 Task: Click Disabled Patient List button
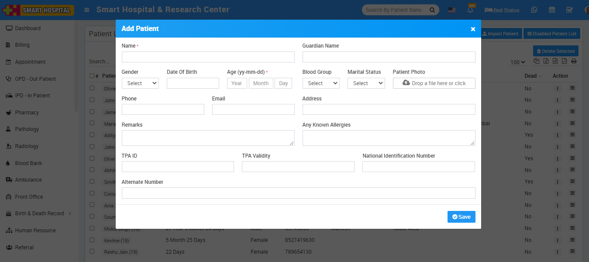[551, 34]
